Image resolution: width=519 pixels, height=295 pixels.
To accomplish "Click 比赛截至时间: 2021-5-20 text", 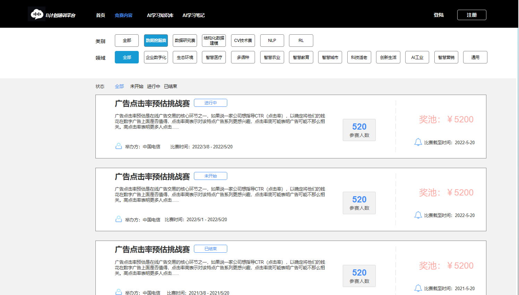I will click(x=449, y=288).
